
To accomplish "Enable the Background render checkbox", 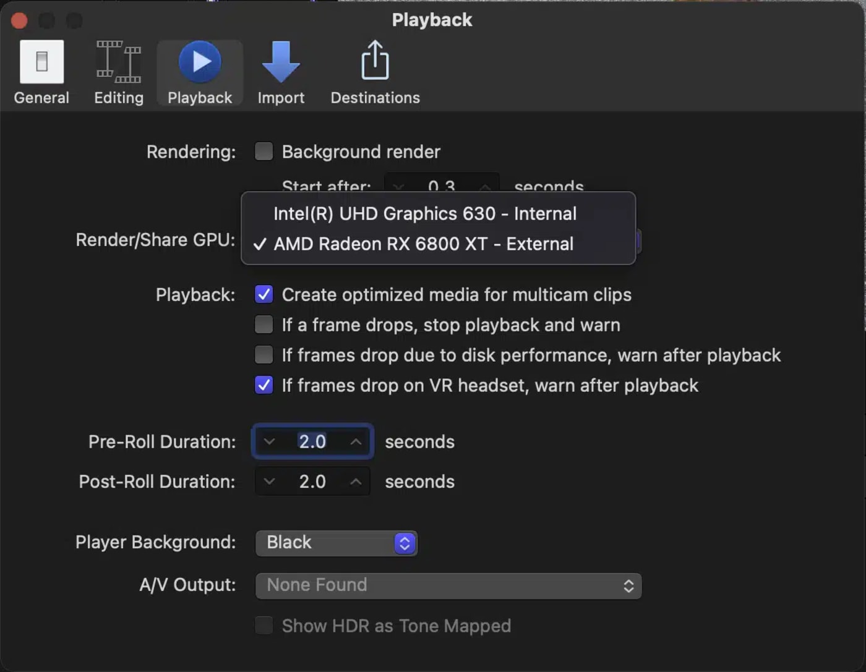I will tap(264, 151).
